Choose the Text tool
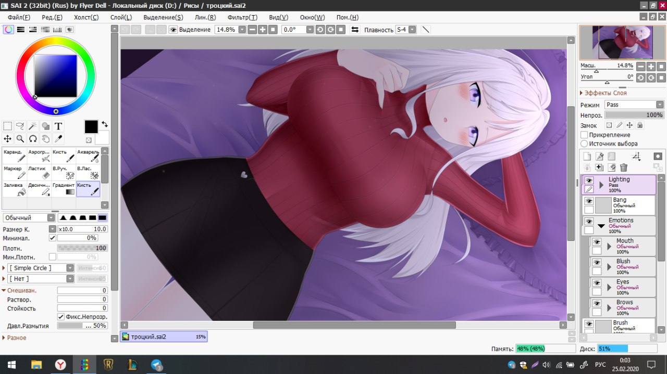 tap(58, 126)
